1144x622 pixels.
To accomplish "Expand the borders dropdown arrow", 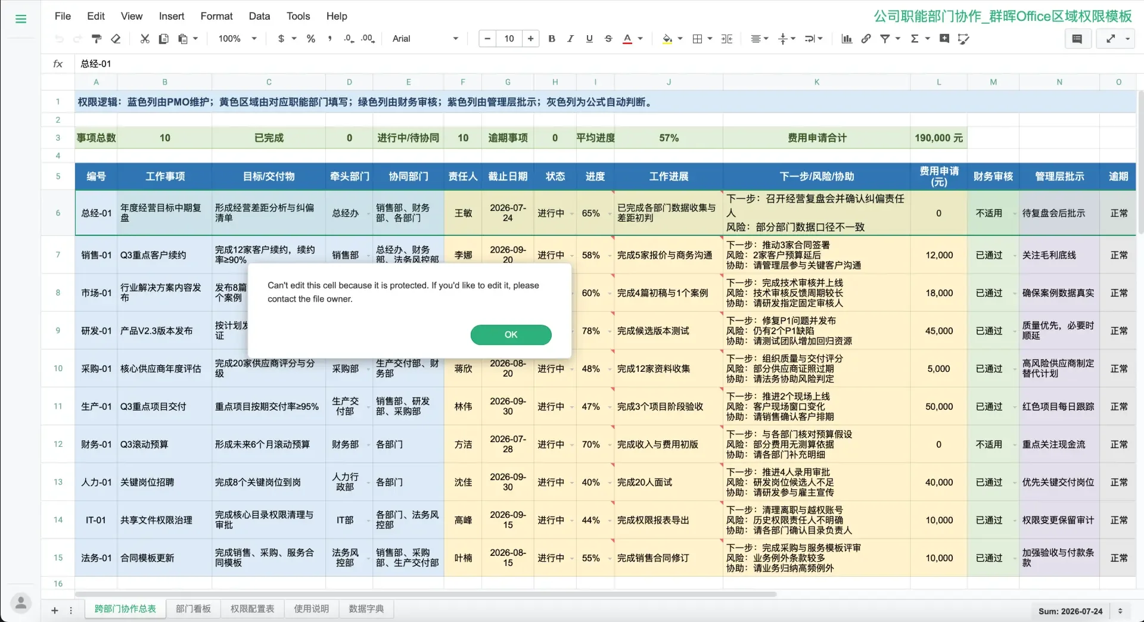I will coord(710,39).
